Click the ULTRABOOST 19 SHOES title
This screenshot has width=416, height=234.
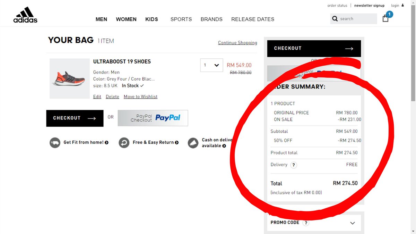click(x=122, y=62)
